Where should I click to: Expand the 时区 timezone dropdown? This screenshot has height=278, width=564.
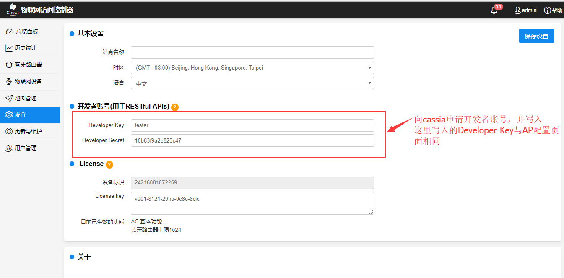pyautogui.click(x=252, y=68)
